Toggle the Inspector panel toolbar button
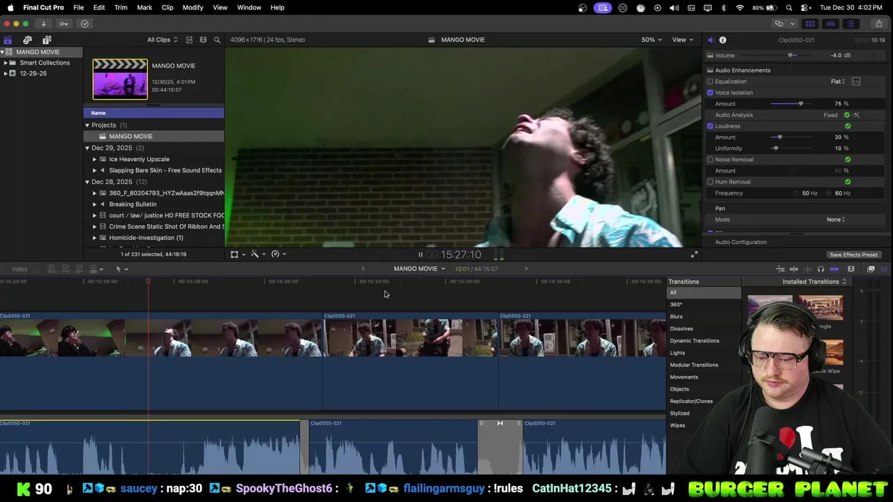 (850, 24)
